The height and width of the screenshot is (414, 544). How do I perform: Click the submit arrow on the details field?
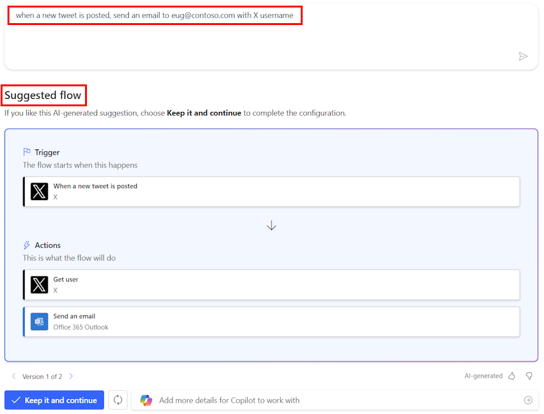(528, 400)
